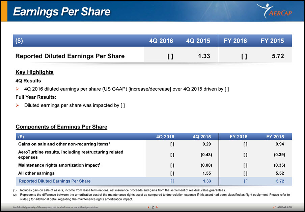
Task: Click the '($)' header of the components table
Action: [21, 137]
